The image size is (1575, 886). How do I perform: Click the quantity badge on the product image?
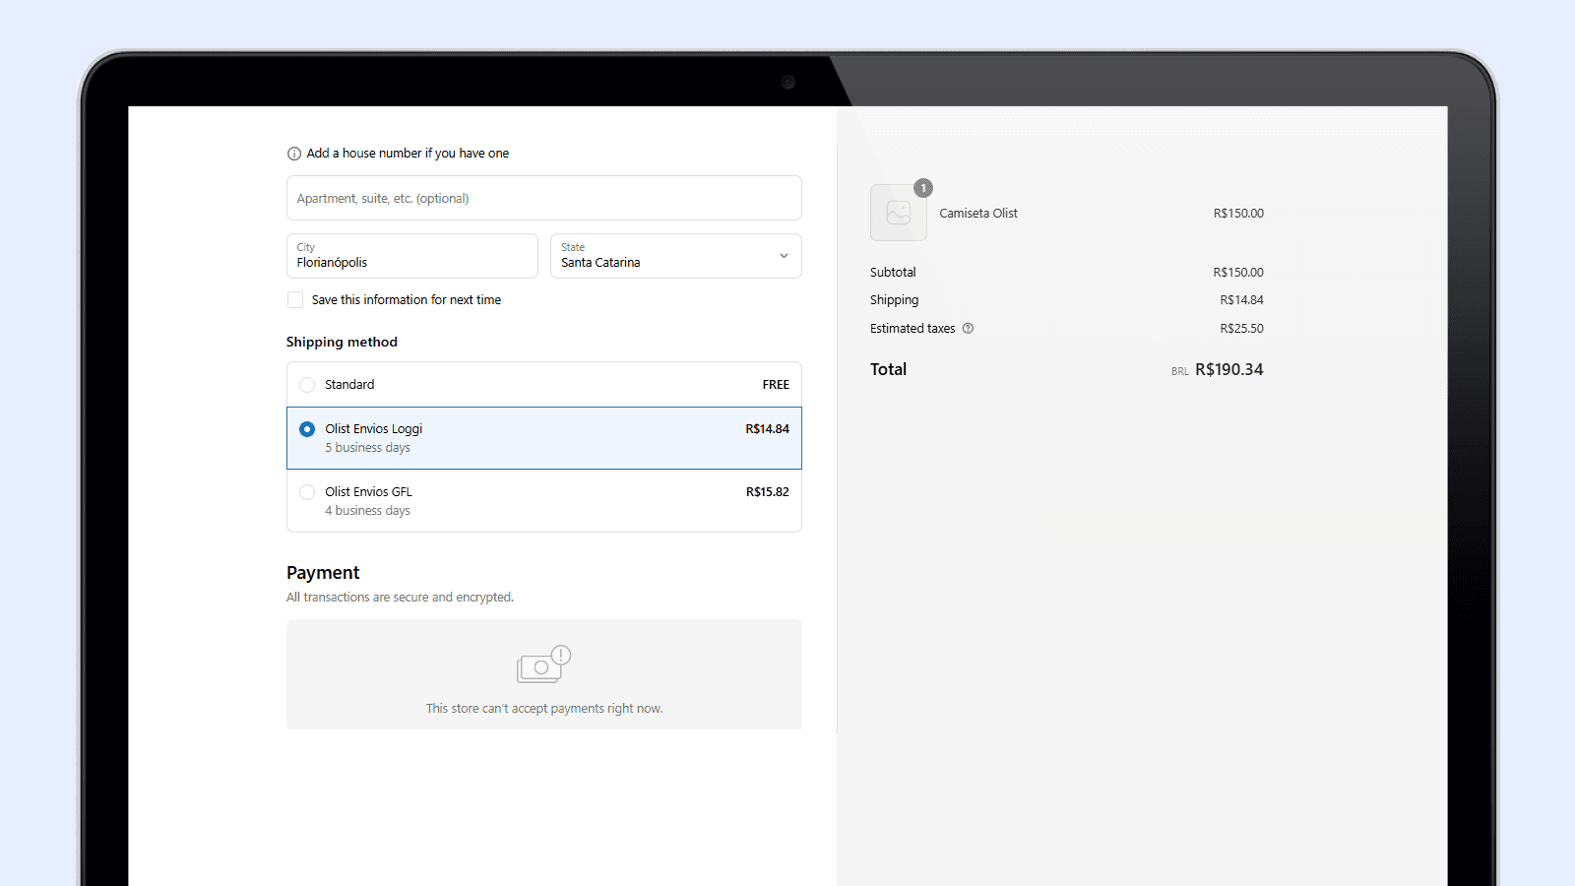click(923, 188)
